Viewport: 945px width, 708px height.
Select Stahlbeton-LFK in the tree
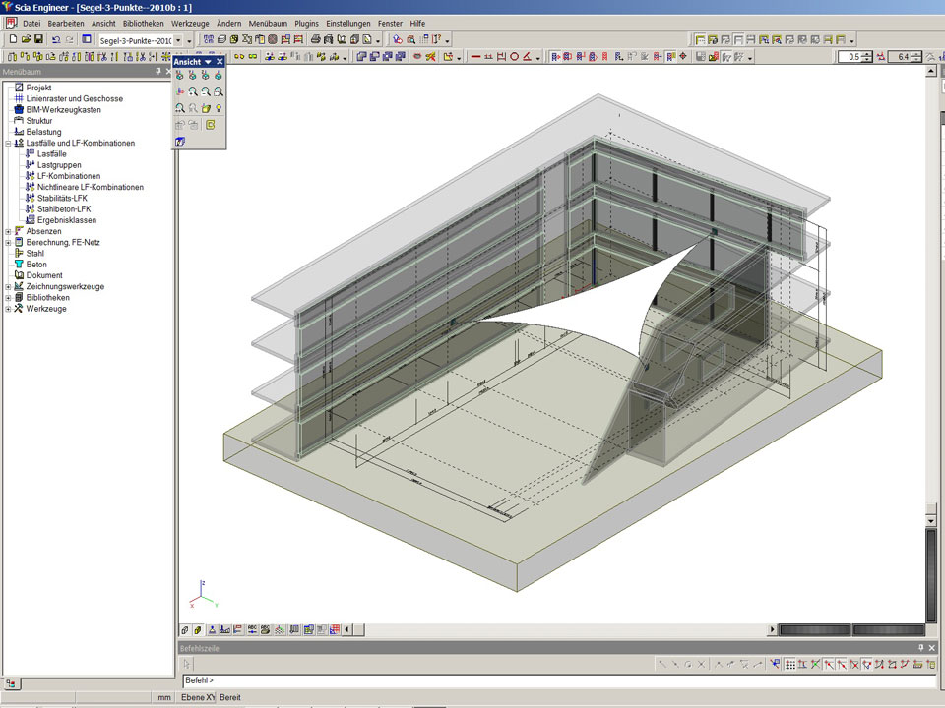[x=64, y=208]
